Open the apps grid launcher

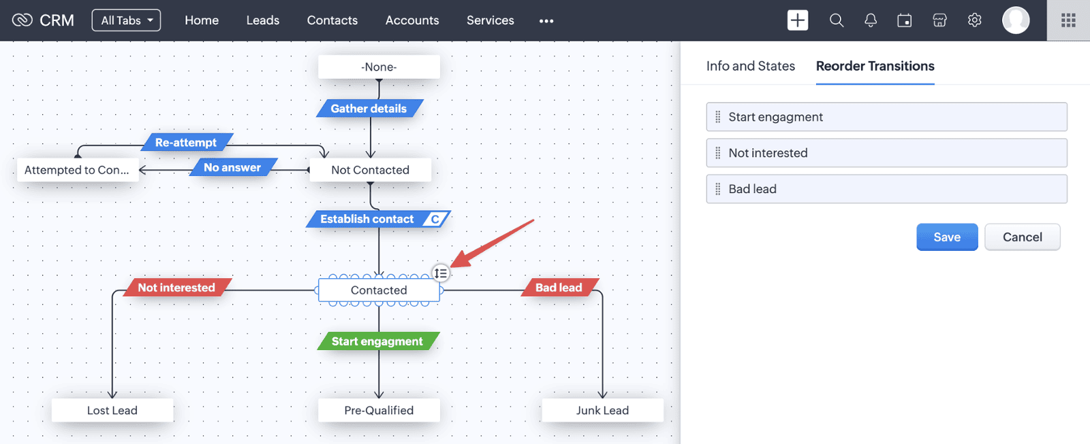(x=1068, y=20)
